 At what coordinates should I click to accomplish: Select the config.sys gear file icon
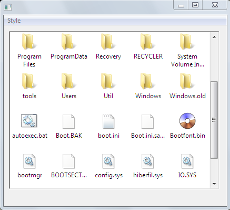(x=108, y=161)
